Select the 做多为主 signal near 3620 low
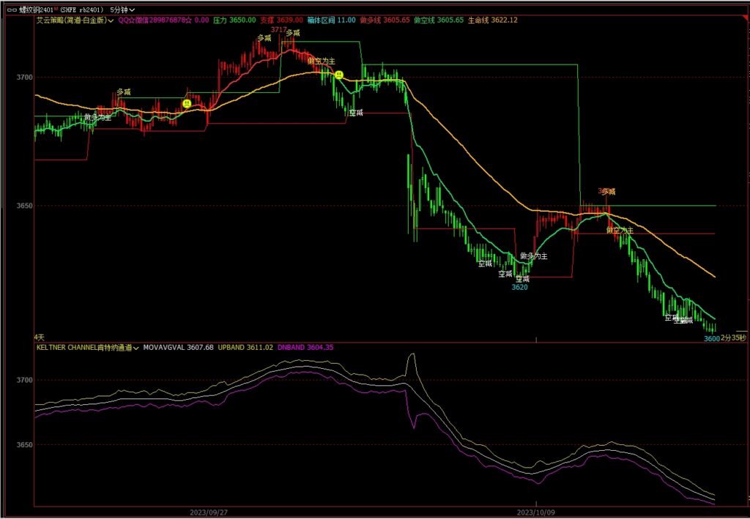 point(534,255)
